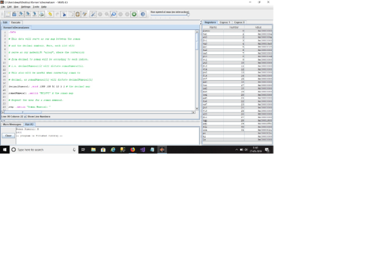Open the Settings menu
The height and width of the screenshot is (253, 380).
click(x=26, y=7)
